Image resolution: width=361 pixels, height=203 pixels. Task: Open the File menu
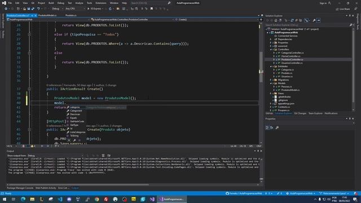(x=10, y=3)
